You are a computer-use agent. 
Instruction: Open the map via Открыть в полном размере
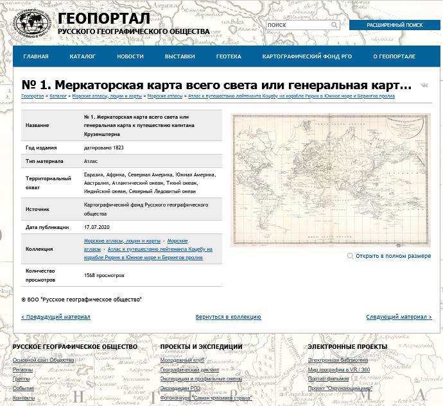(393, 256)
